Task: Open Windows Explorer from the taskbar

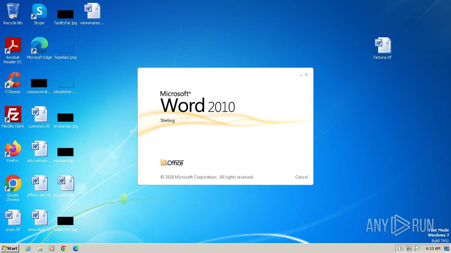Action: (x=40, y=248)
